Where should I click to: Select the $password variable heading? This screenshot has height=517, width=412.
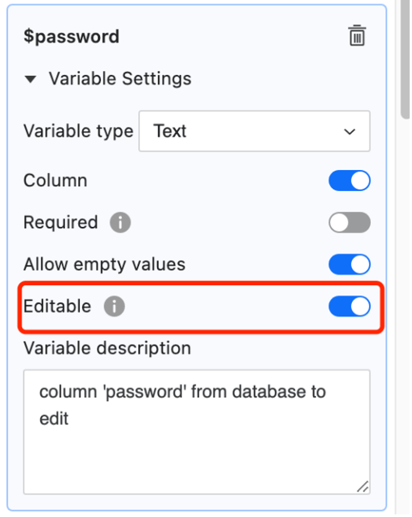pyautogui.click(x=71, y=36)
